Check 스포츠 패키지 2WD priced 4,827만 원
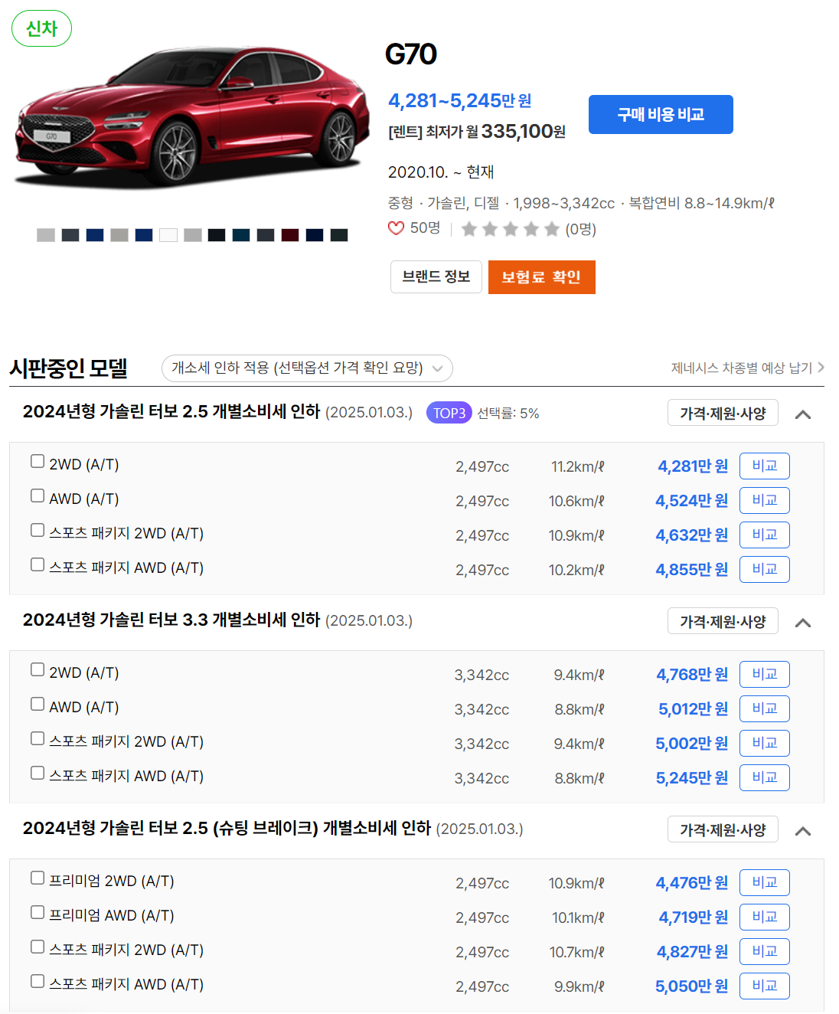This screenshot has width=839, height=1014. pyautogui.click(x=38, y=947)
